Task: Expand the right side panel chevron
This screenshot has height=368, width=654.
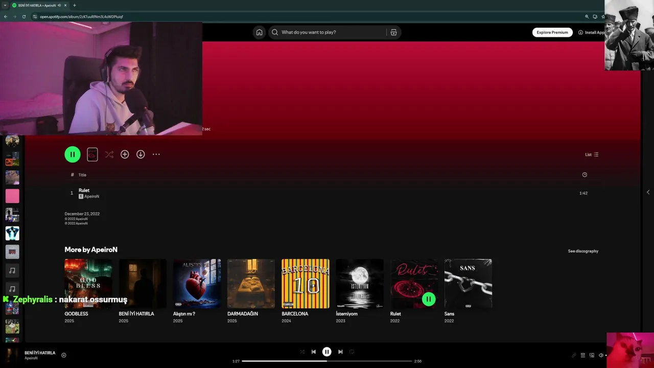Action: (x=648, y=192)
